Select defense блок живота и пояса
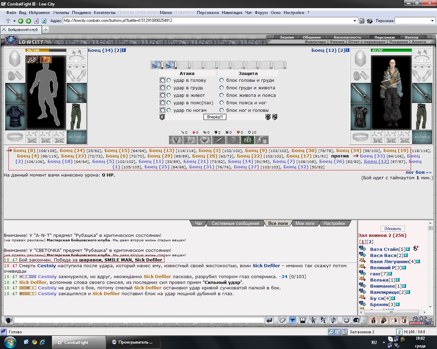Viewport: 437px width, 349px height. [x=222, y=95]
